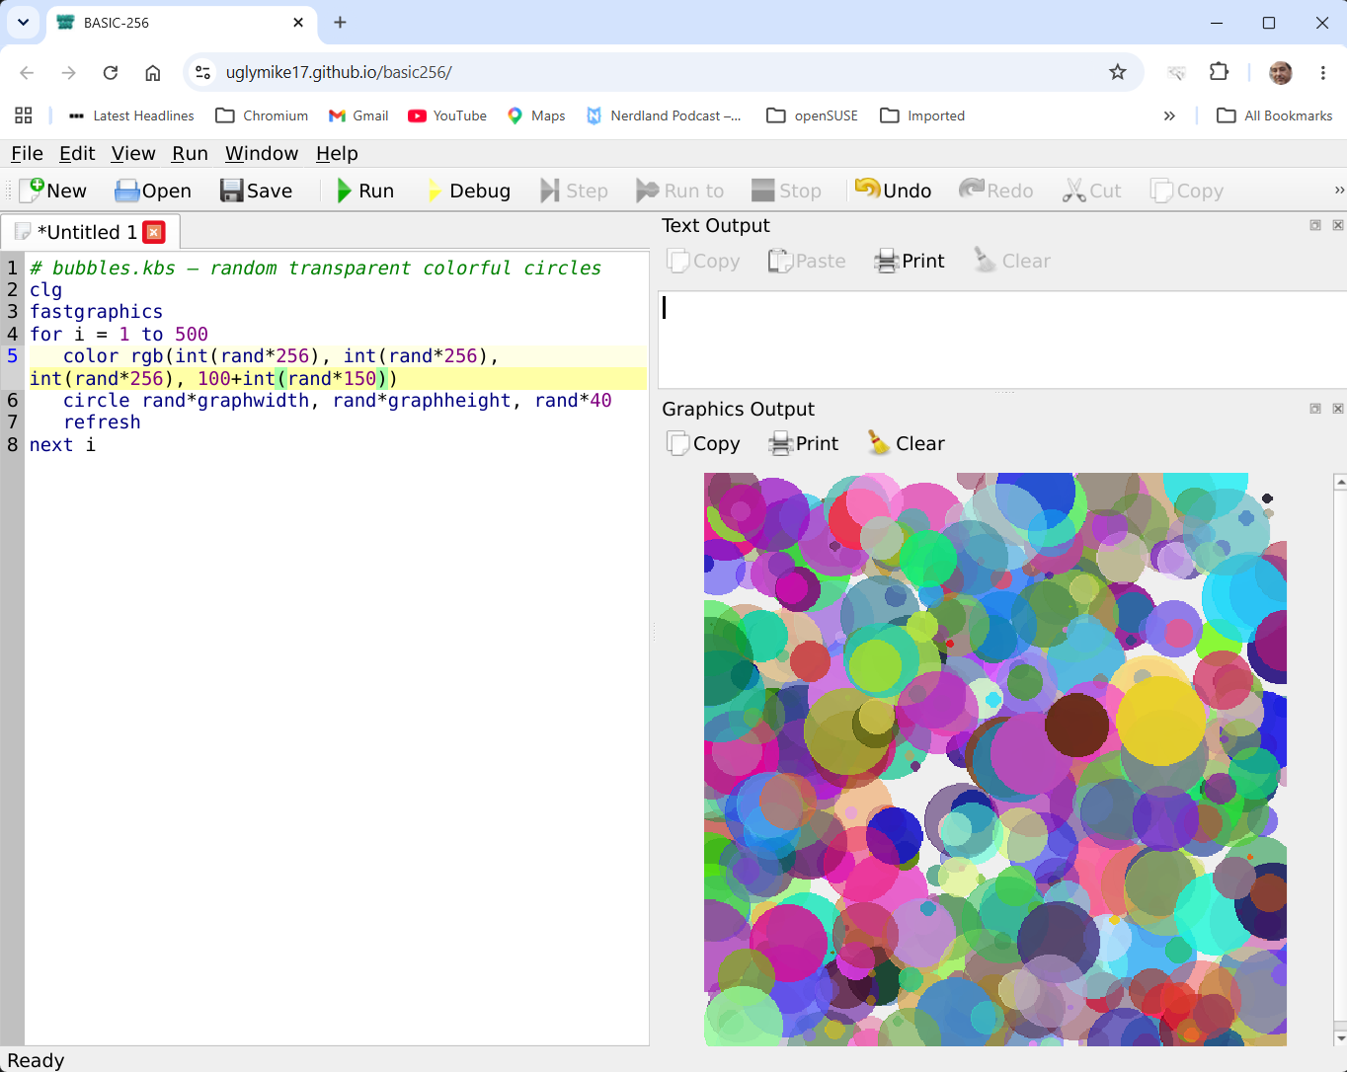Click the graphics scrollbar down arrow

click(x=1340, y=1037)
